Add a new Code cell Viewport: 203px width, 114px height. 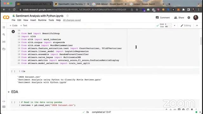pyautogui.click(x=13, y=25)
